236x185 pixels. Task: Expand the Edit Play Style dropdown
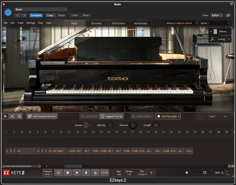(x=168, y=116)
